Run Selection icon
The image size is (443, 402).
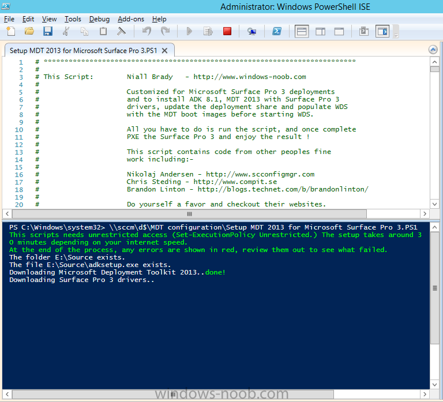(x=208, y=31)
